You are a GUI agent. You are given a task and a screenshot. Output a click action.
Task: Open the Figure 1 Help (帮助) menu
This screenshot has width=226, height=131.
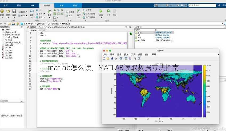click(x=154, y=55)
